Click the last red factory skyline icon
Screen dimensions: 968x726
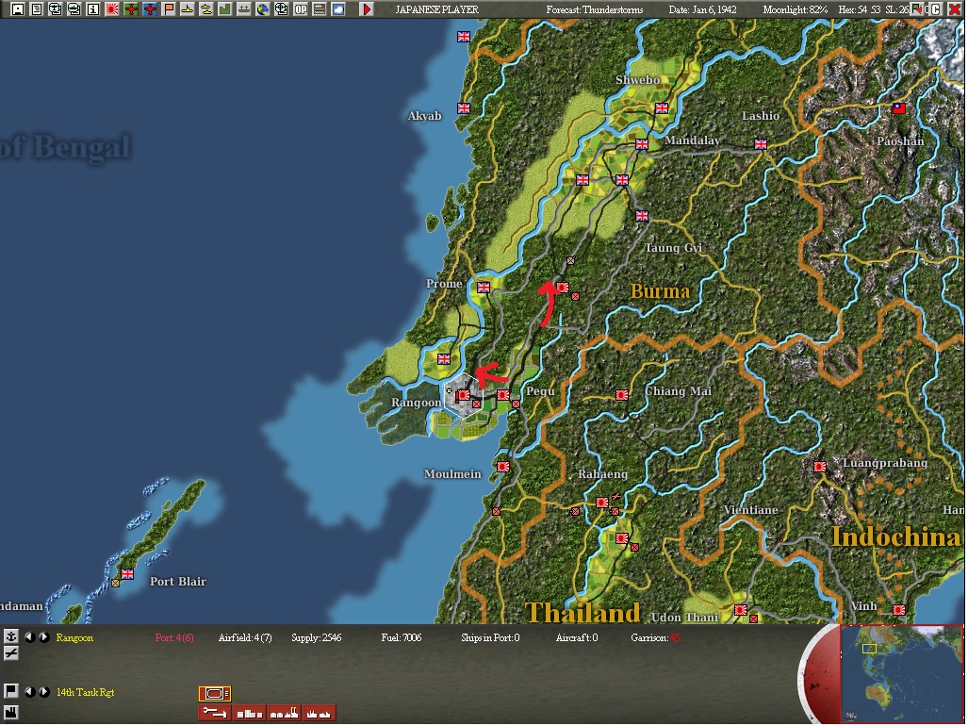320,713
